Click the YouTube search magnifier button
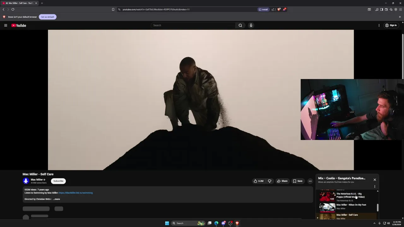The height and width of the screenshot is (227, 404). click(x=240, y=25)
